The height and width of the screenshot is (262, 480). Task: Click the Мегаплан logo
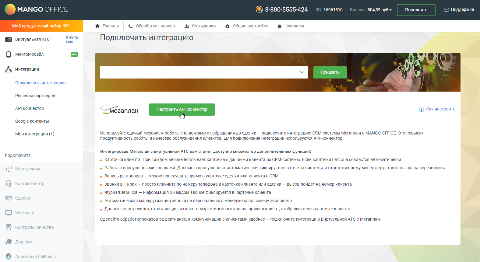119,110
